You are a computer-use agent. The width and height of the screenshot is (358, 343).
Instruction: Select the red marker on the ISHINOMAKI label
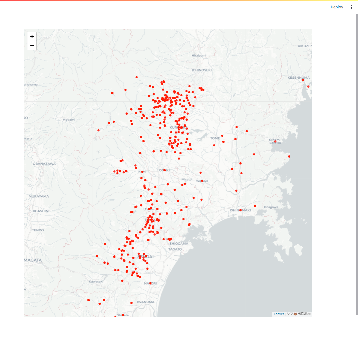[241, 210]
